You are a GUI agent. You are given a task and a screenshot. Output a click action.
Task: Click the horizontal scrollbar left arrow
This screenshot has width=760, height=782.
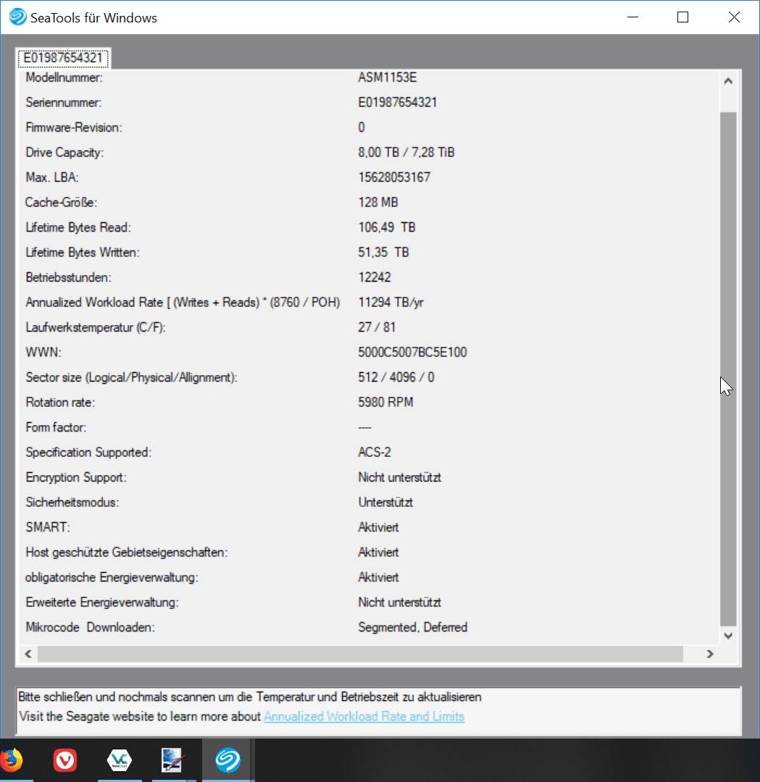click(28, 654)
